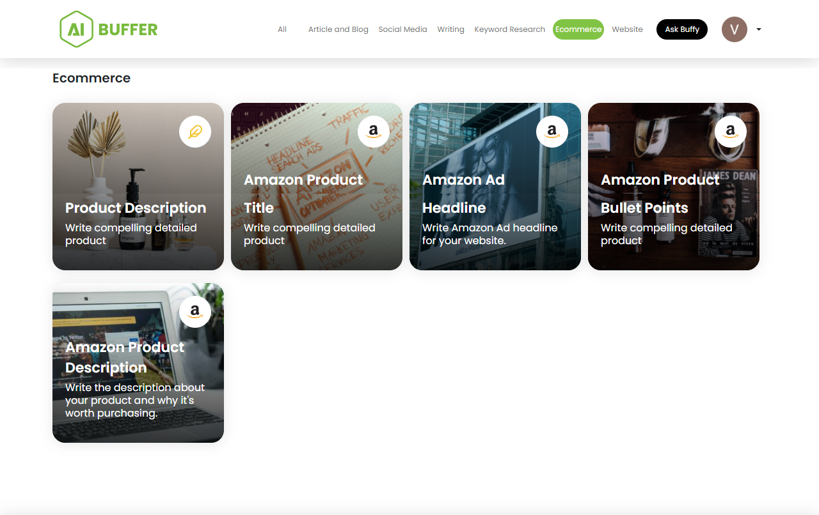Expand the account dropdown arrow beside avatar
The height and width of the screenshot is (515, 819).
tap(759, 29)
